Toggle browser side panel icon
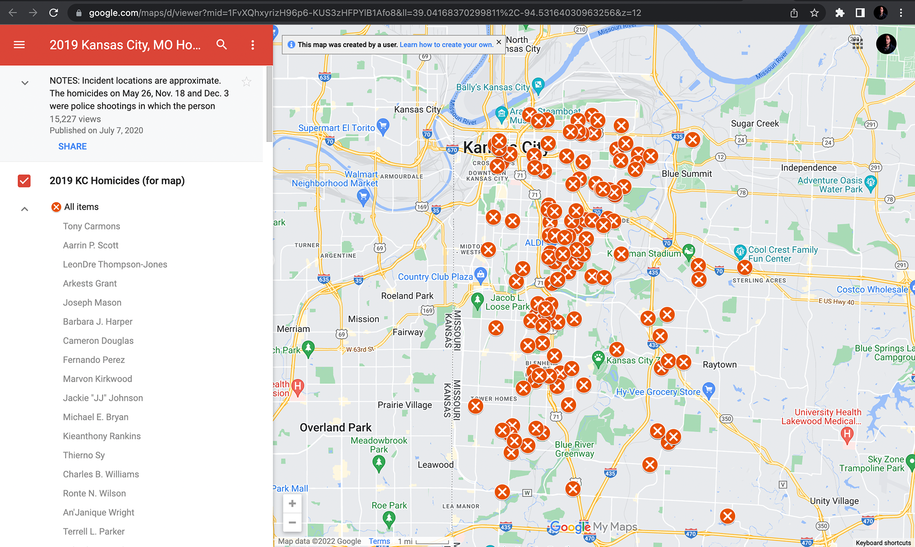Viewport: 915px width, 547px height. 860,13
